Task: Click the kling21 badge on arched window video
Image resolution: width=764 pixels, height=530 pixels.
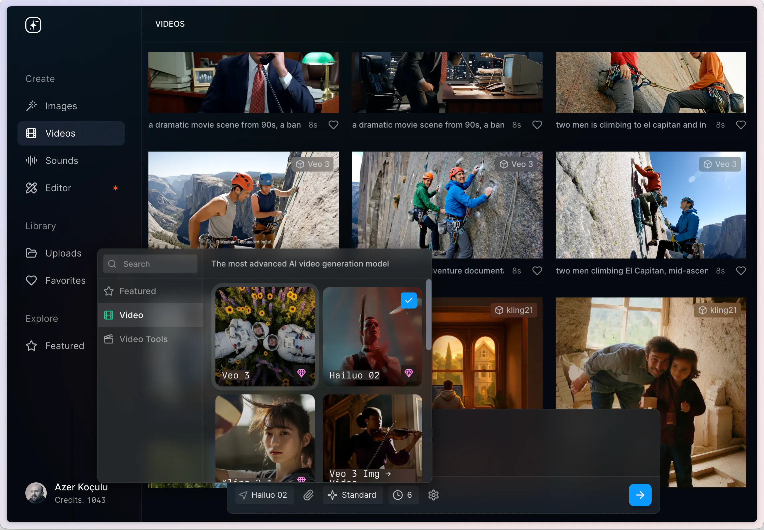Action: [514, 310]
